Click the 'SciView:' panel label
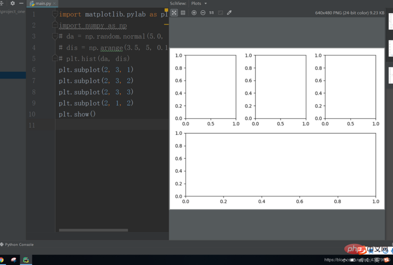393x265 pixels. coord(178,3)
